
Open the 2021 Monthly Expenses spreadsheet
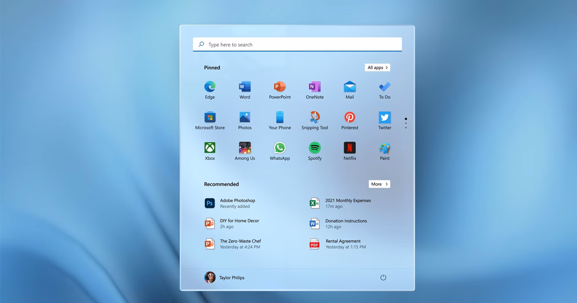click(x=340, y=203)
